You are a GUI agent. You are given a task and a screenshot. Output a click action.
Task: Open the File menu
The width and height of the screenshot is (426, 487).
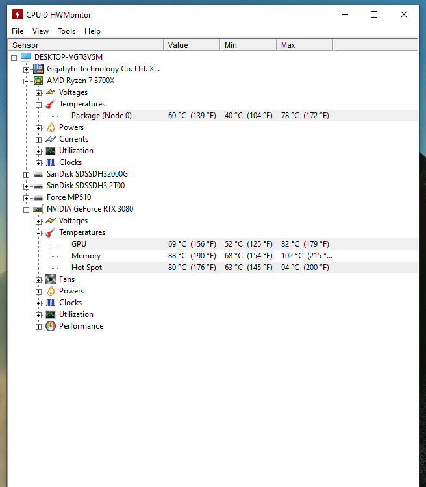[x=18, y=31]
